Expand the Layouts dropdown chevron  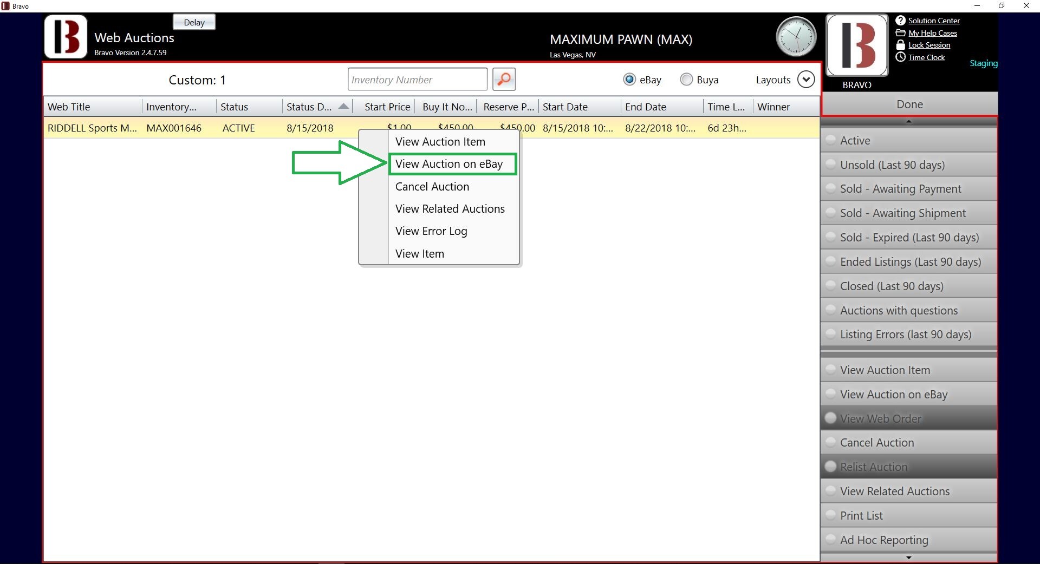(x=806, y=80)
